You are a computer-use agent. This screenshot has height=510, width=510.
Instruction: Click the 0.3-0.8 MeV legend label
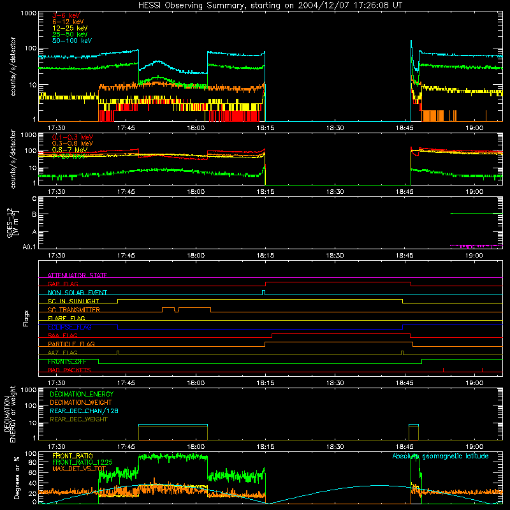[x=73, y=143]
